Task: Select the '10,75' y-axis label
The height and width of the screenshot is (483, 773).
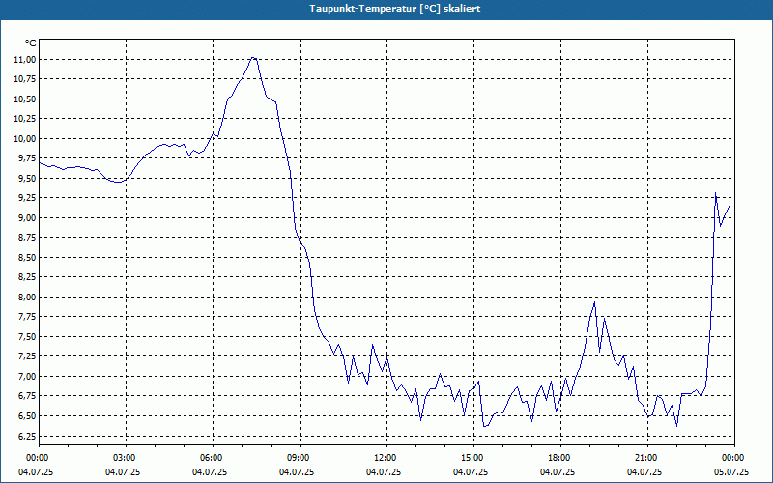Action: 27,79
